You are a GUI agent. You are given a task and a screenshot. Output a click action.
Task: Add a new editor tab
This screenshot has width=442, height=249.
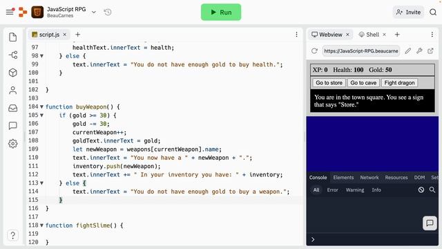pos(77,35)
